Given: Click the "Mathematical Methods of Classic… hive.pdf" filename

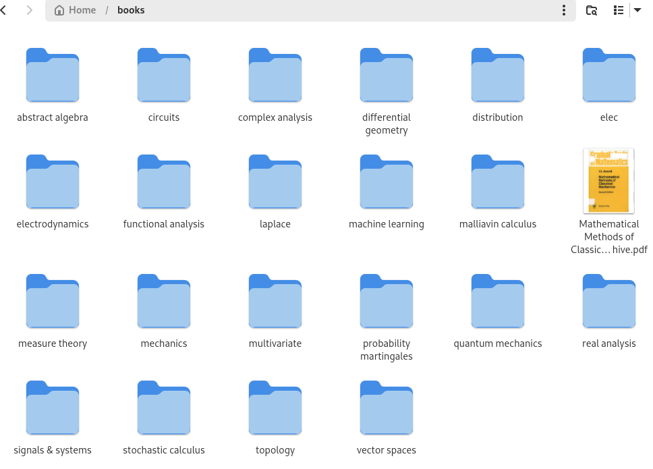Looking at the screenshot, I should point(609,237).
